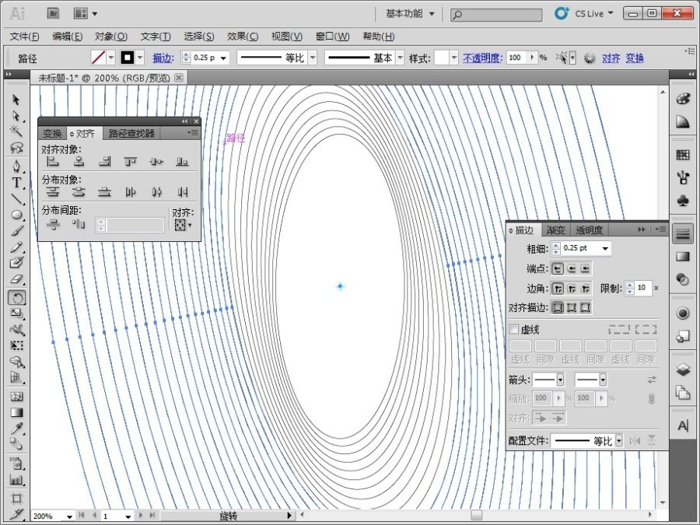The height and width of the screenshot is (525, 700).
Task: Click the opacity 100 input field
Action: tap(517, 58)
